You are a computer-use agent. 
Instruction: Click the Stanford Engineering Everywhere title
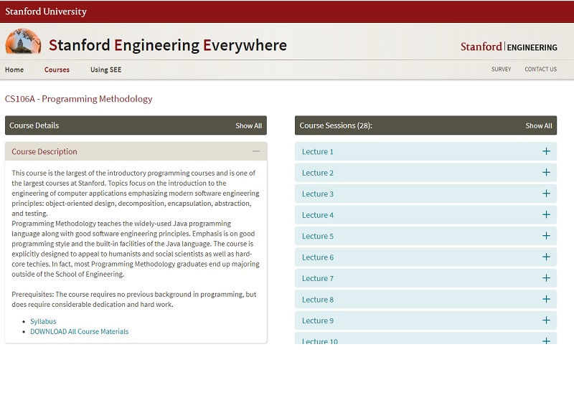click(x=168, y=45)
